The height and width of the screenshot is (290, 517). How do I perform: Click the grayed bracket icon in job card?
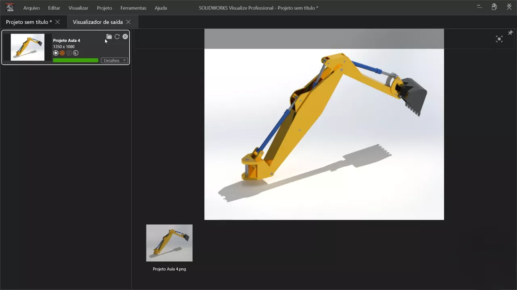[69, 53]
